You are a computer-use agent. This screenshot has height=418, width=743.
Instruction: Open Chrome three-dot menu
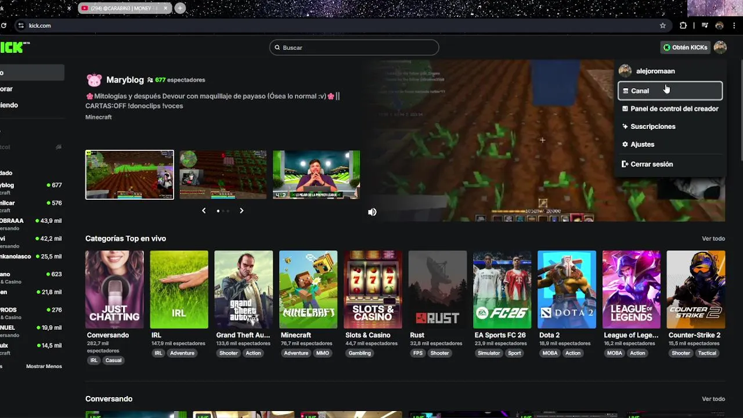coord(735,26)
